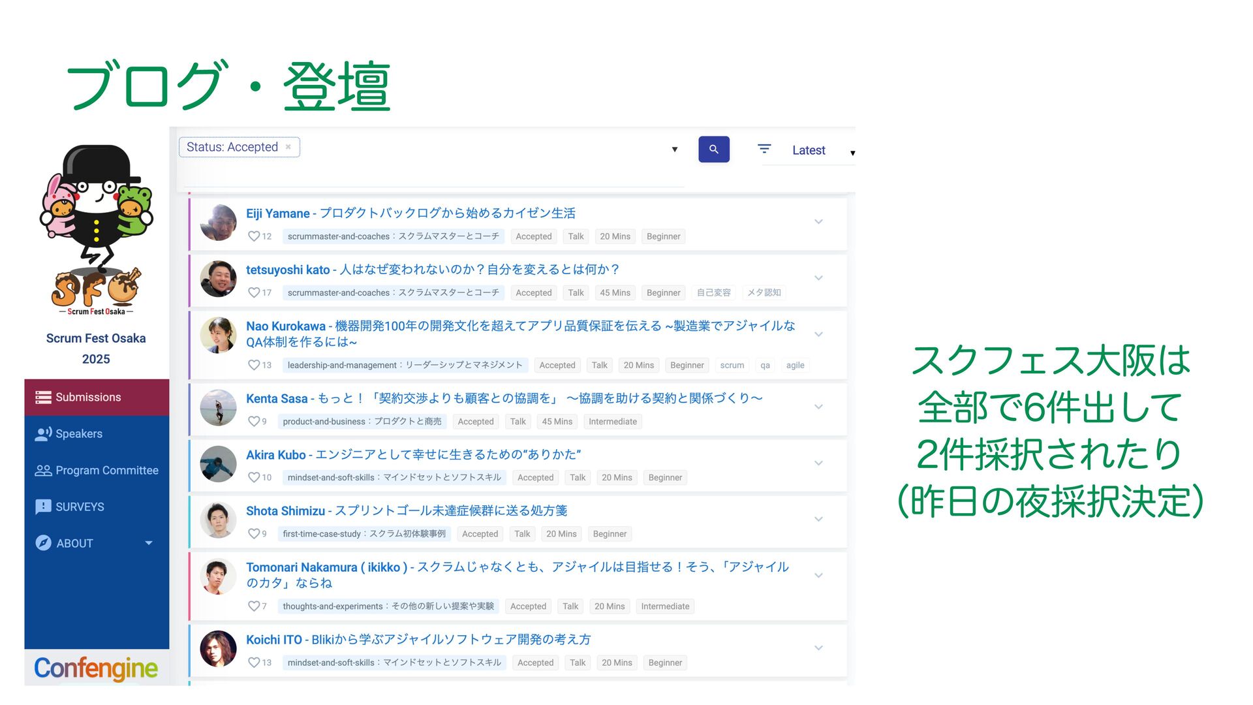Like the Shota Shimizu submission heart
The height and width of the screenshot is (705, 1253).
(x=254, y=533)
